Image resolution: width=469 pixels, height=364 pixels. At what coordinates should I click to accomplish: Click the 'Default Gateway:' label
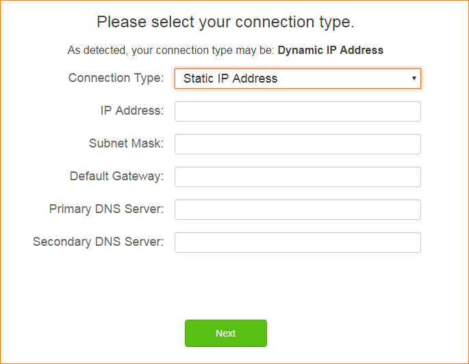click(116, 176)
